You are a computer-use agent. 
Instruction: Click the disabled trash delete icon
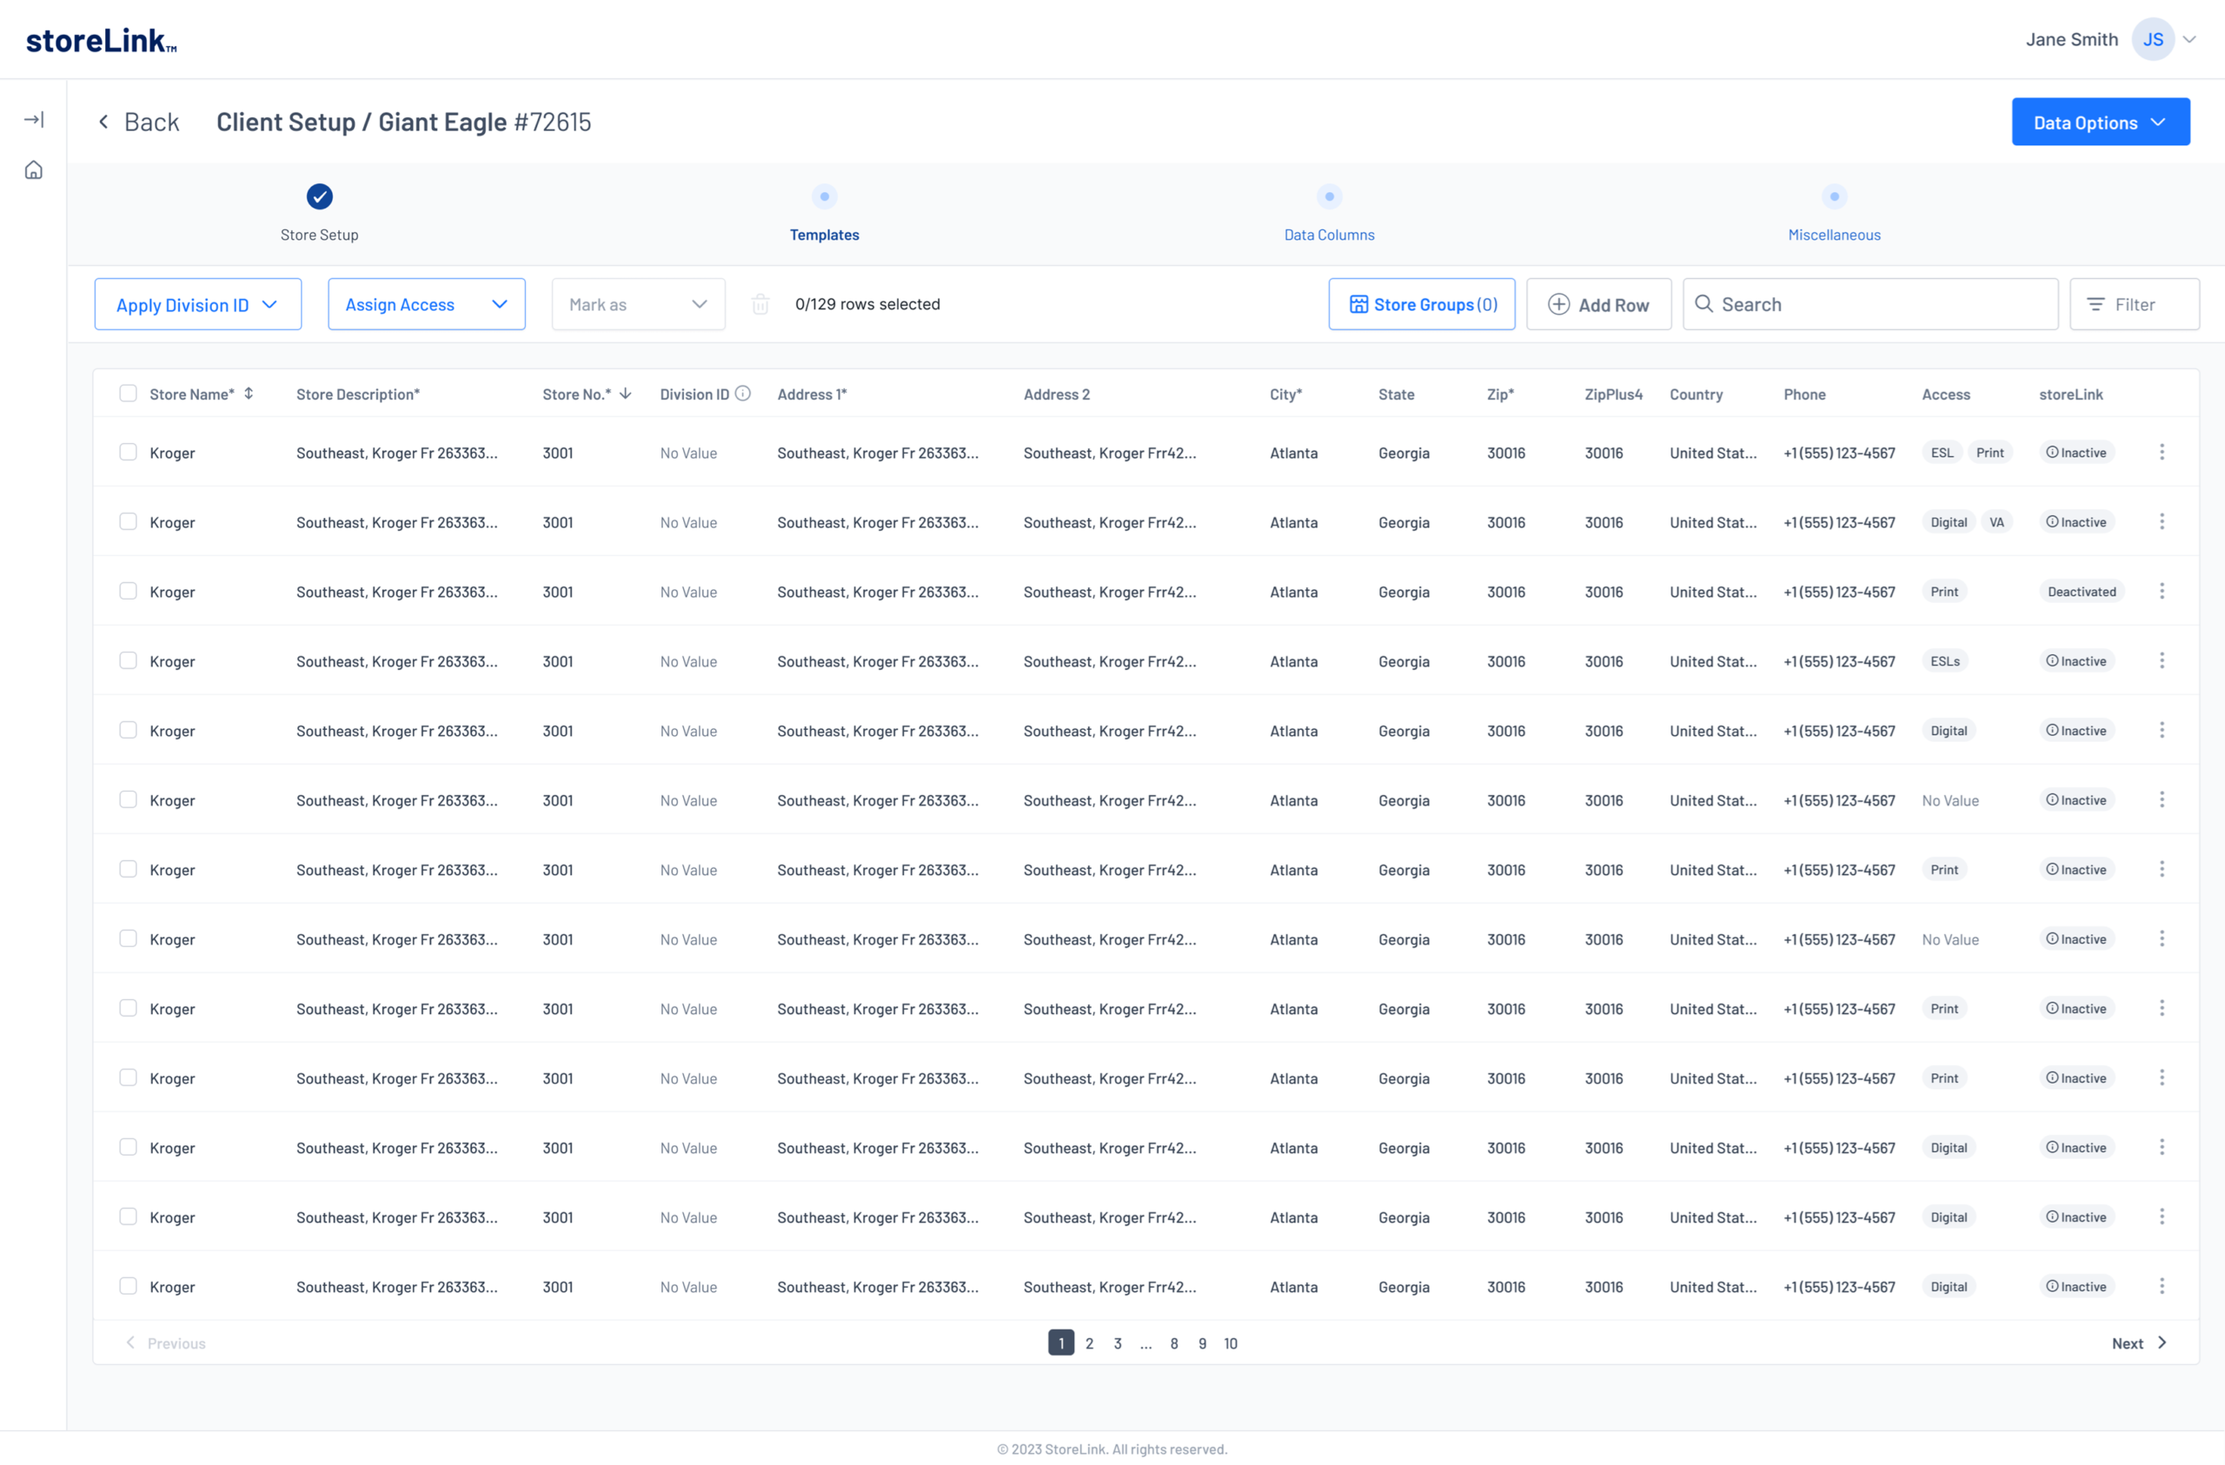(x=760, y=305)
